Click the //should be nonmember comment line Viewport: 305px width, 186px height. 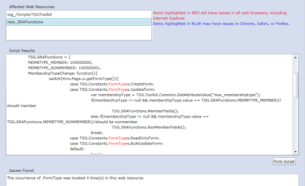click(72, 122)
